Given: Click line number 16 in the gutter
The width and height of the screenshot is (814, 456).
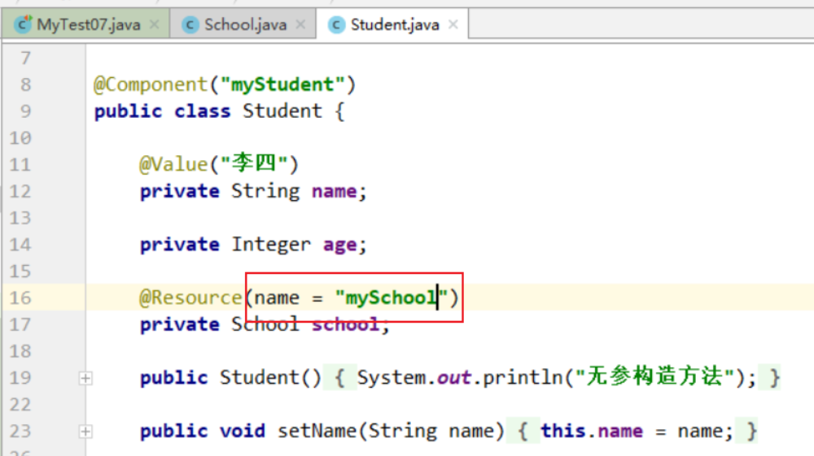Looking at the screenshot, I should tap(20, 298).
